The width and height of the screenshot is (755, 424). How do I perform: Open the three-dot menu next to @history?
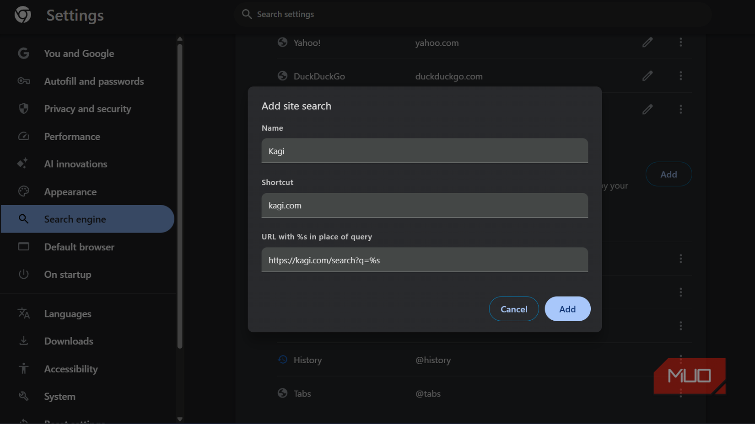[x=681, y=360]
